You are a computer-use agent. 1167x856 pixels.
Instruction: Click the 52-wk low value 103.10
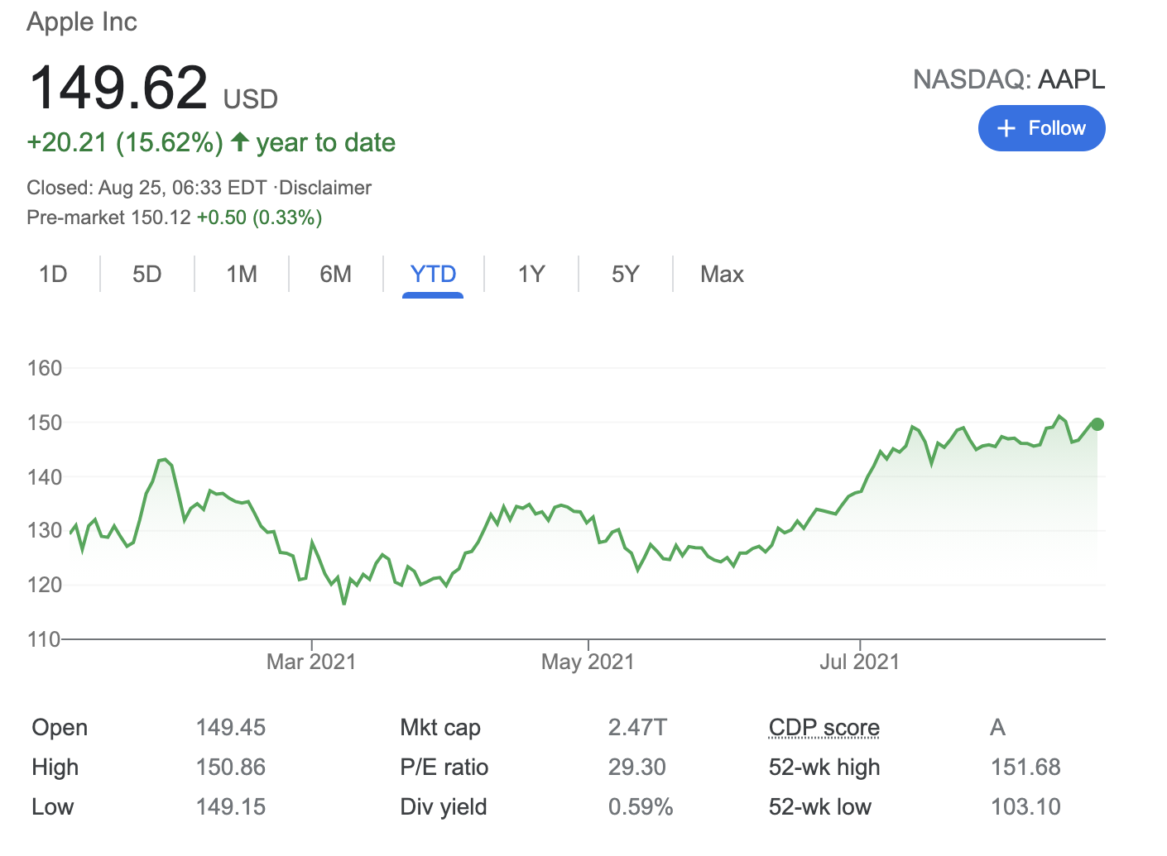(x=1025, y=807)
